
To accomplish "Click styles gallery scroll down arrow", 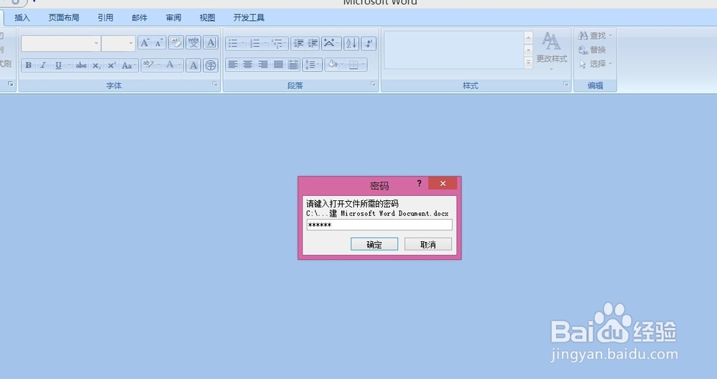I will [x=528, y=50].
